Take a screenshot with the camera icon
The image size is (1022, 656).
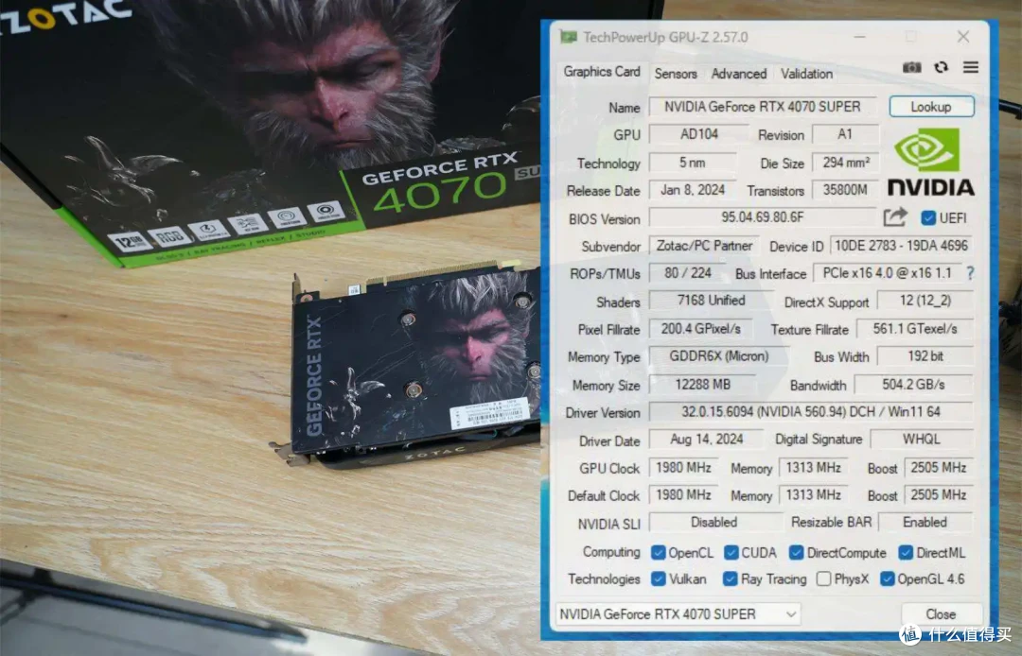click(x=911, y=68)
